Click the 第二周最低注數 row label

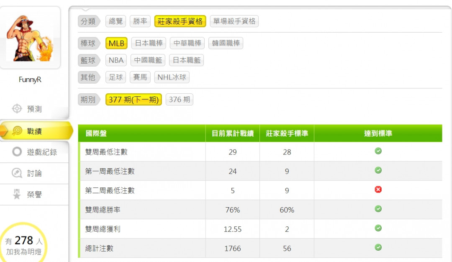pos(110,190)
